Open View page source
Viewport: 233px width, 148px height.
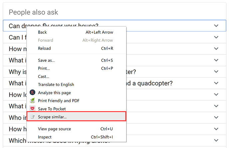click(54, 129)
